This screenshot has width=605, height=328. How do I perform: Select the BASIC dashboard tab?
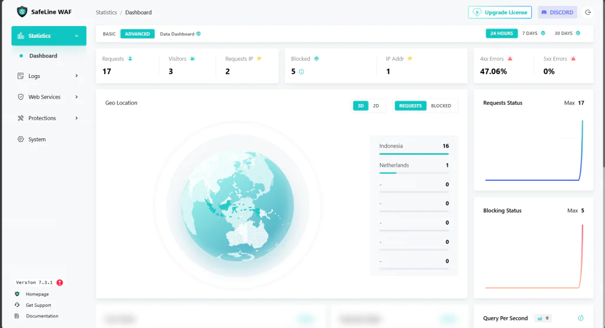coord(109,34)
